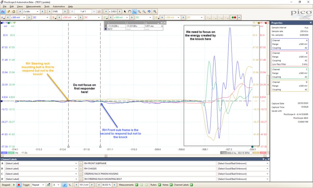Click the rising edge trigger icon
This screenshot has height=188, width=313.
(65, 185)
